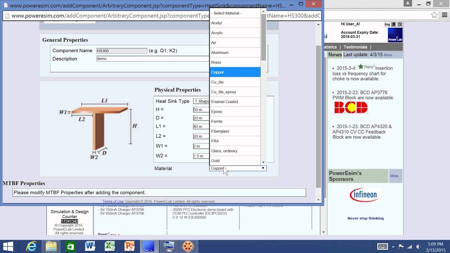This screenshot has width=450, height=253.
Task: Click the Windows Start button
Action: (8, 246)
